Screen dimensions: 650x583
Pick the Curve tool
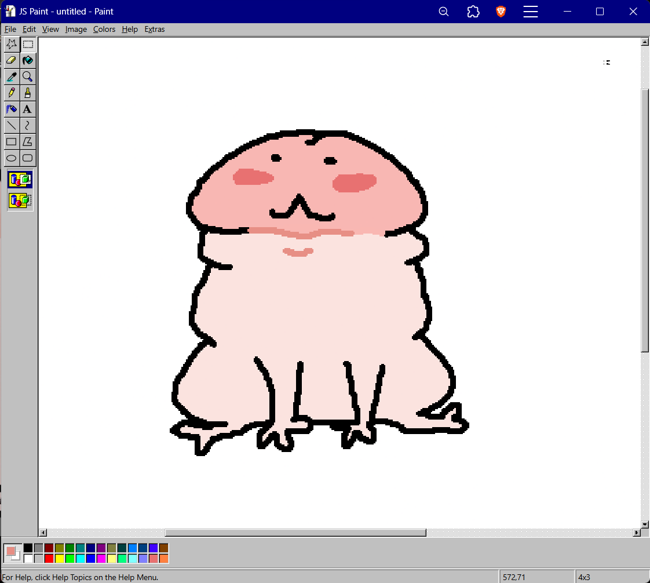(x=28, y=125)
